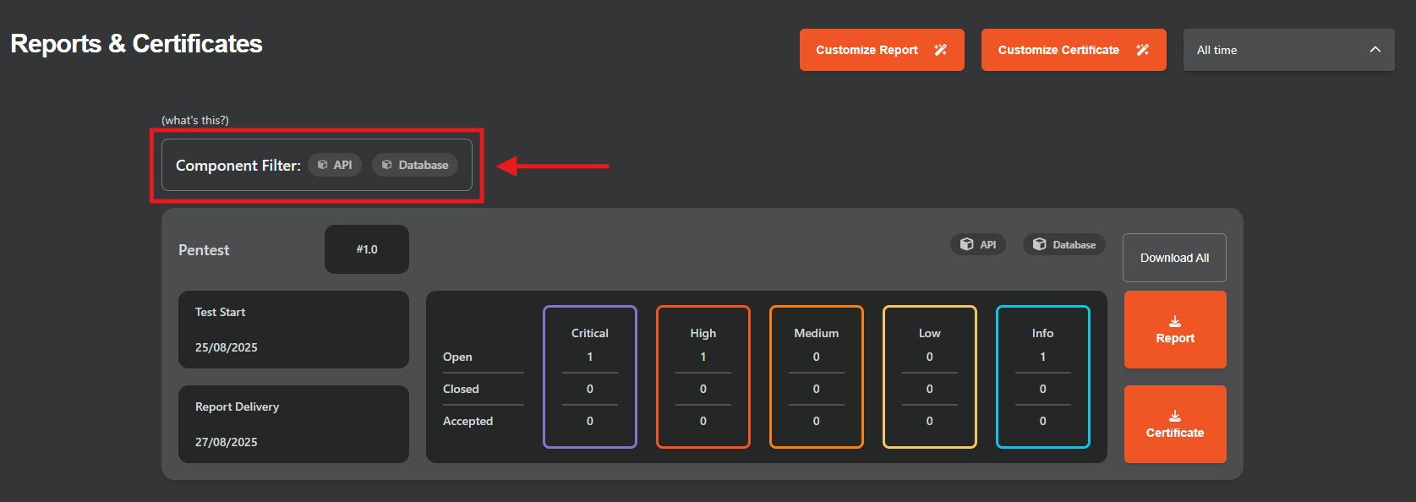Viewport: 1416px width, 502px height.
Task: Select the Pentest version #1.0 badge
Action: (x=367, y=249)
